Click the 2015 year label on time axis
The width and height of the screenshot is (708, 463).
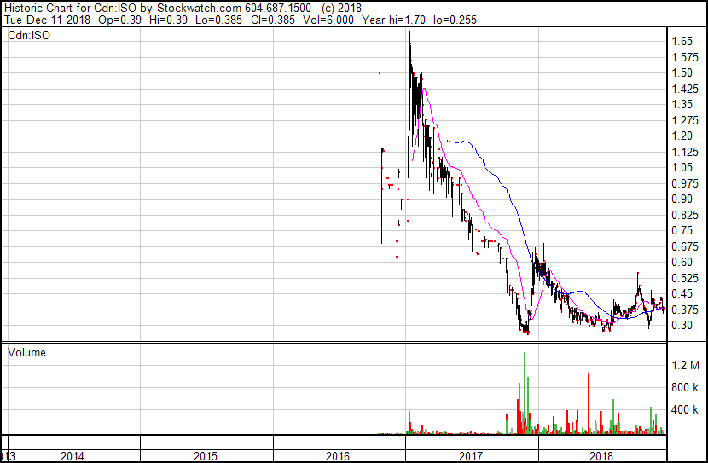pyautogui.click(x=206, y=456)
